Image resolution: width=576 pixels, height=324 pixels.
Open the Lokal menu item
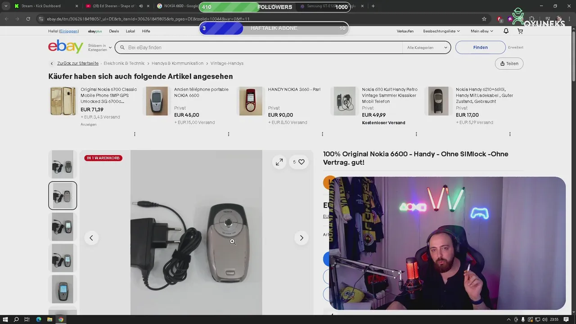(x=130, y=31)
